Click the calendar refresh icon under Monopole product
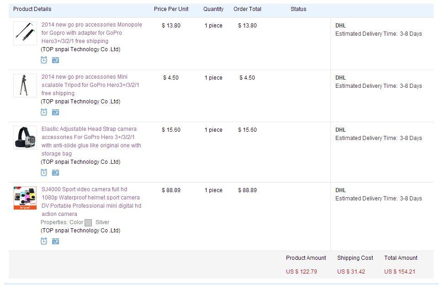The height and width of the screenshot is (285, 441). 56,60
